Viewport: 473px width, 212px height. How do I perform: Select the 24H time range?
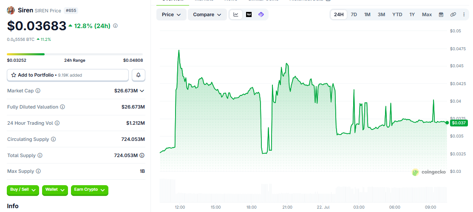[339, 14]
